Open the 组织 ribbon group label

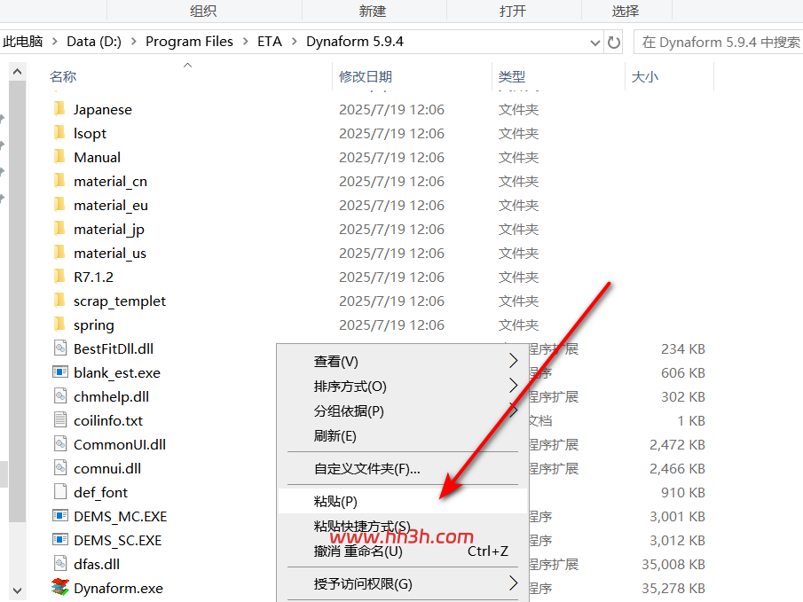click(203, 11)
